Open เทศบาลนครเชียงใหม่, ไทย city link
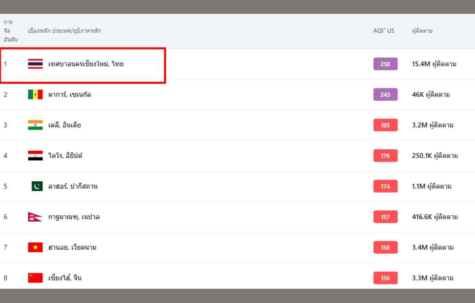This screenshot has width=475, height=303. point(86,64)
